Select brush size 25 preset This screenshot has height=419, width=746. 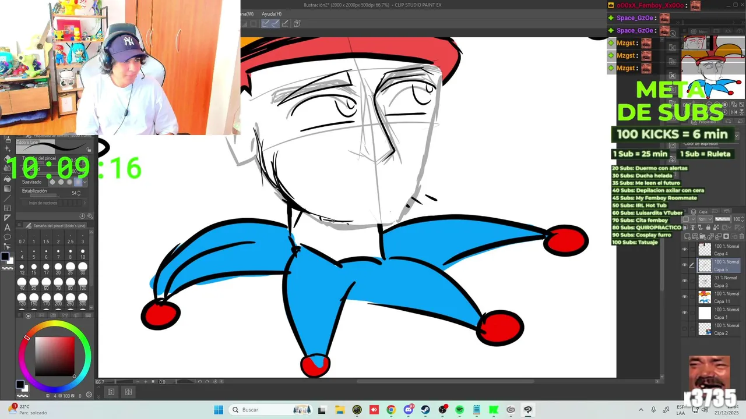[x=71, y=269]
